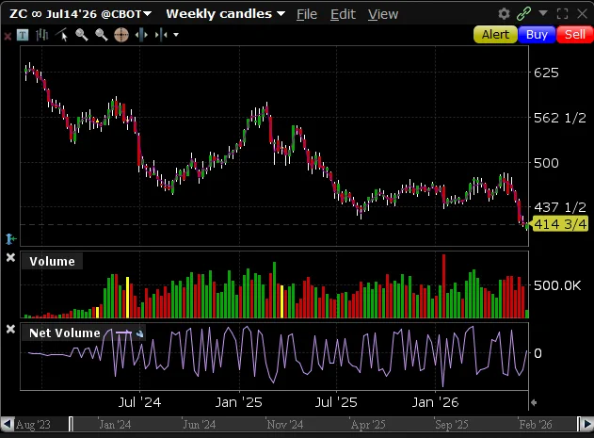The image size is (594, 438).
Task: Click the fullscreen maximize brackets icon
Action: [563, 14]
